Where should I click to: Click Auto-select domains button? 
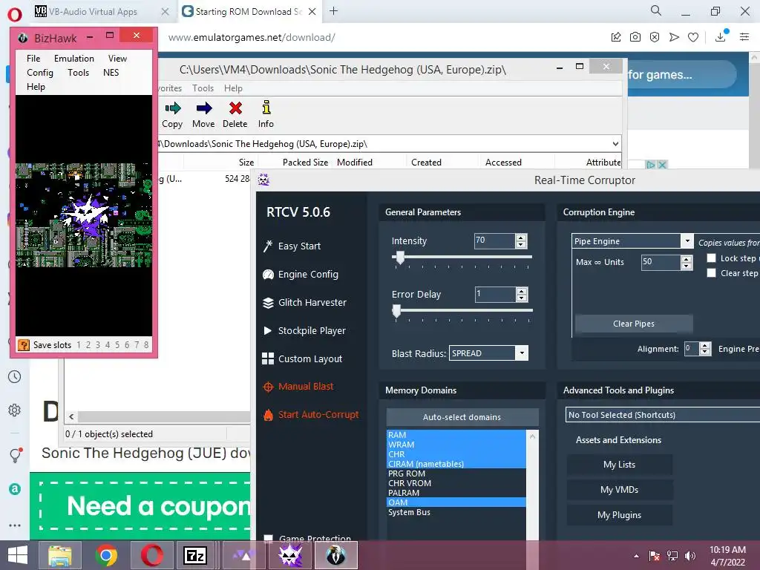point(462,417)
